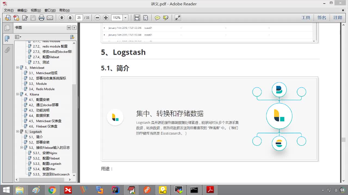Click the create PDF online icon

pos(16,18)
